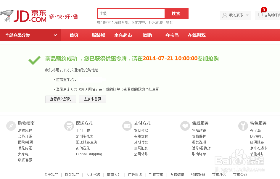Image resolution: width=280 pixels, height=179 pixels.
Task: Open the 我的京东 dropdown arrow
Action: [247, 15]
